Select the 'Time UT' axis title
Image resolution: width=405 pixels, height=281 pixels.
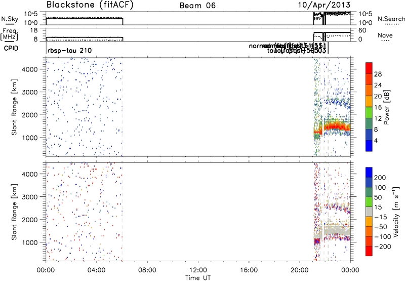198,278
